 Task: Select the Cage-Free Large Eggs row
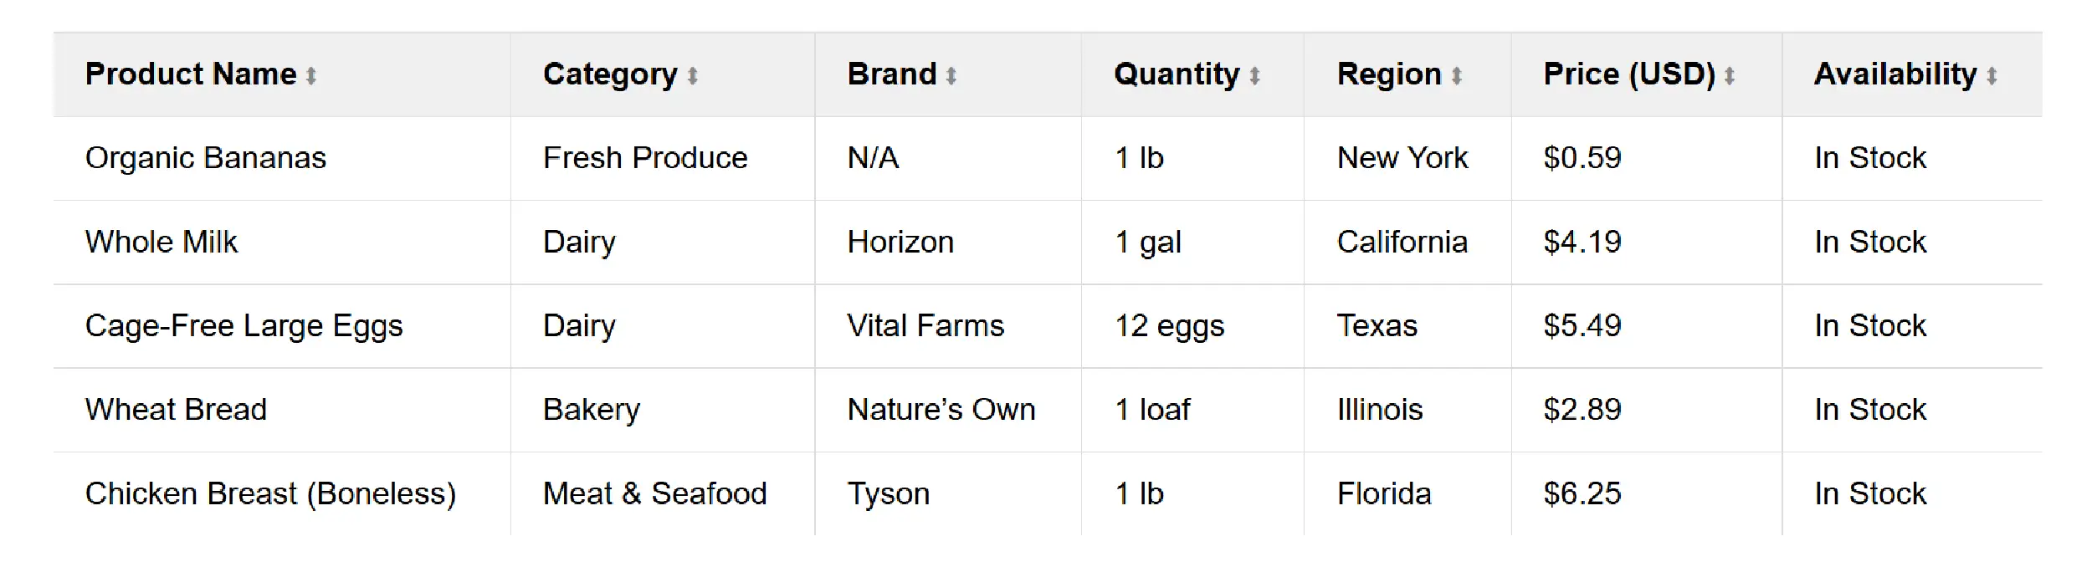(244, 326)
